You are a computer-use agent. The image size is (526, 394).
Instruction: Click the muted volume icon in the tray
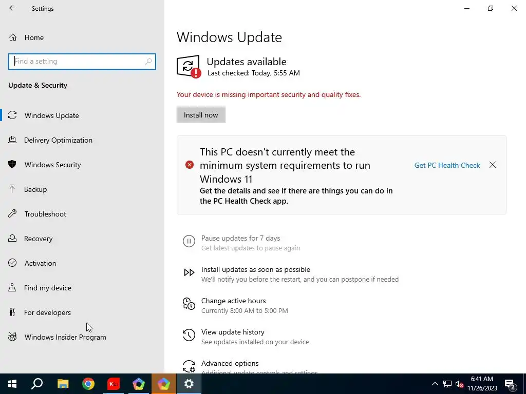pos(459,384)
